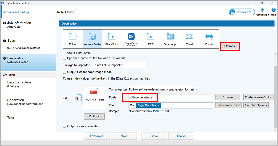The image size is (278, 146).
Task: Click the '003 : Auto-Color Default' text
Action: point(23,48)
